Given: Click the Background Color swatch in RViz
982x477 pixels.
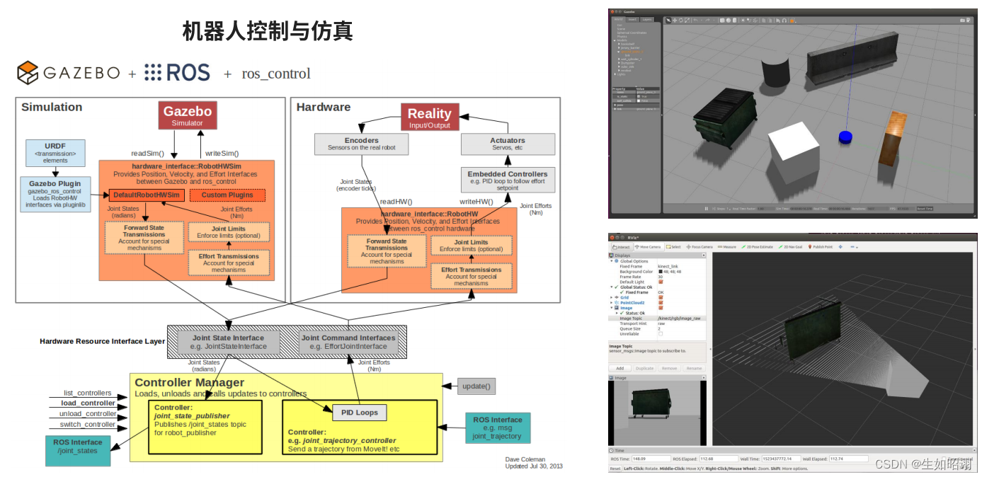Looking at the screenshot, I should coord(661,272).
